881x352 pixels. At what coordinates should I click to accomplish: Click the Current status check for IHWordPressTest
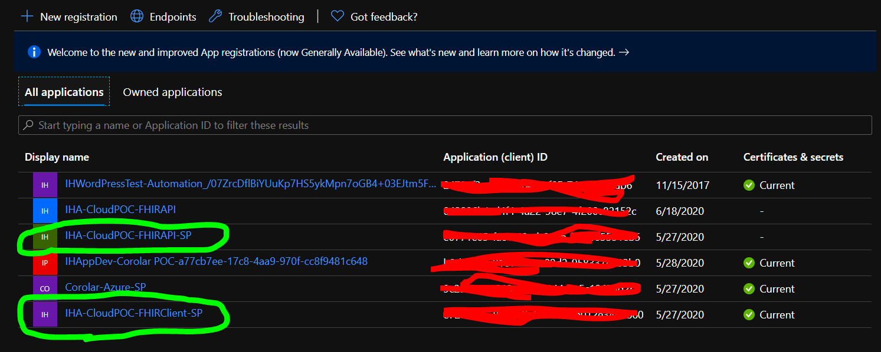[748, 185]
